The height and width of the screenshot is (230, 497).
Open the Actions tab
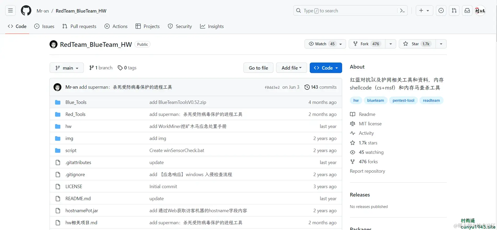116,26
